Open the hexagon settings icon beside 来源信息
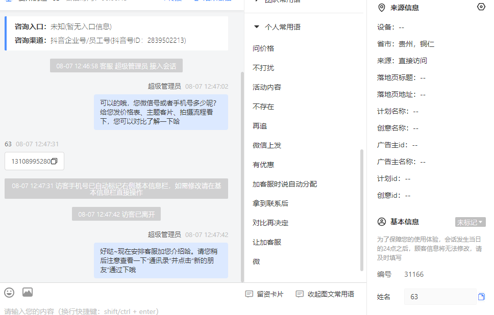 (481, 7)
